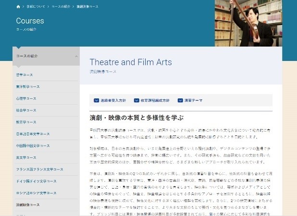
Task: Open 社会学コース in the sidebar
Action: pos(26,110)
